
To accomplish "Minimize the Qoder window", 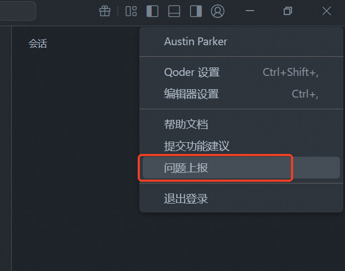I will click(250, 11).
